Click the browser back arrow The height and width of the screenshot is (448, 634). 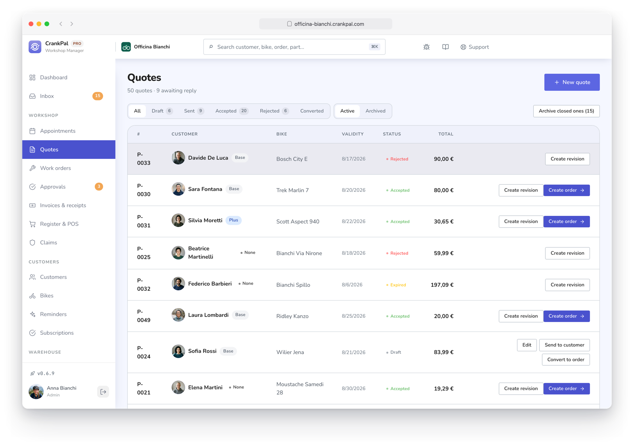point(61,24)
